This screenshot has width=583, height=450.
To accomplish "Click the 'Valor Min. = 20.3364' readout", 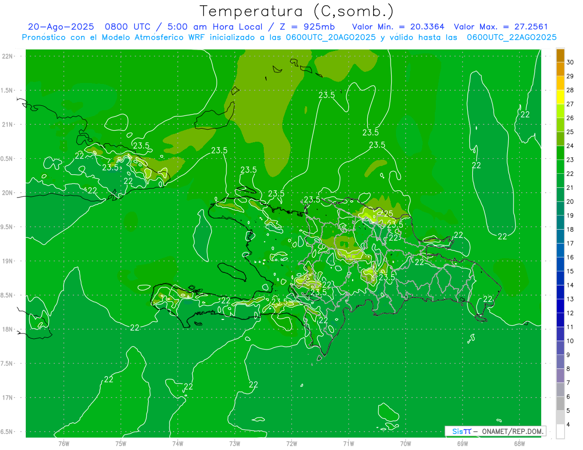I will click(398, 27).
